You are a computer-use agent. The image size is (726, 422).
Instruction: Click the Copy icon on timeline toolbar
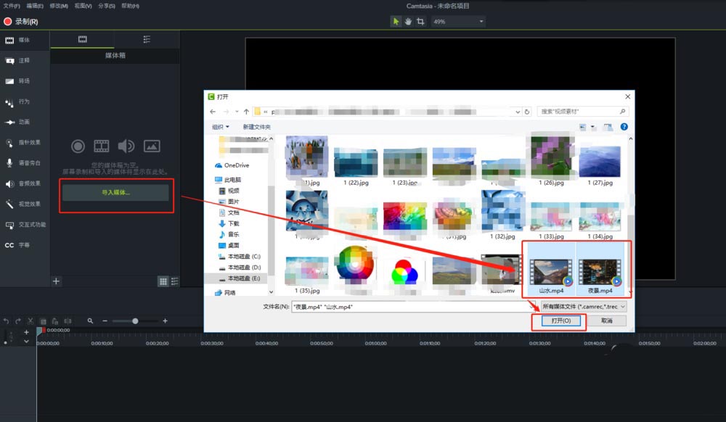click(x=43, y=320)
